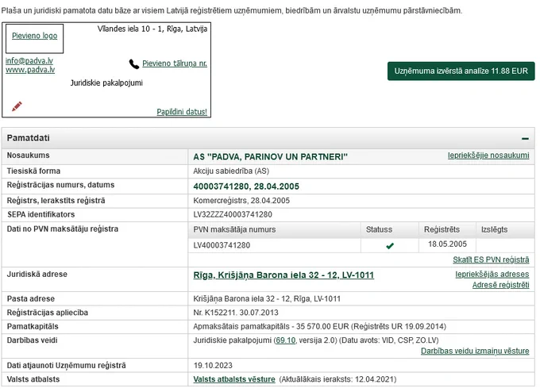Select update date 19.10.2023
The width and height of the screenshot is (540, 392).
pos(213,366)
